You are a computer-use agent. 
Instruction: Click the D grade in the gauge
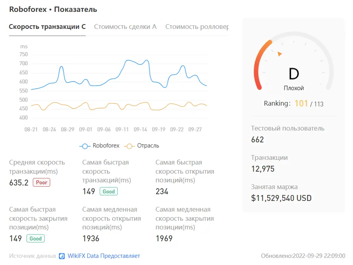point(294,74)
